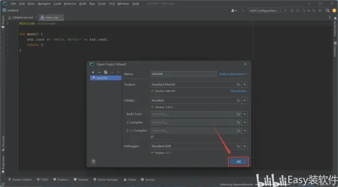Browse folder for Debugger path

click(239, 146)
